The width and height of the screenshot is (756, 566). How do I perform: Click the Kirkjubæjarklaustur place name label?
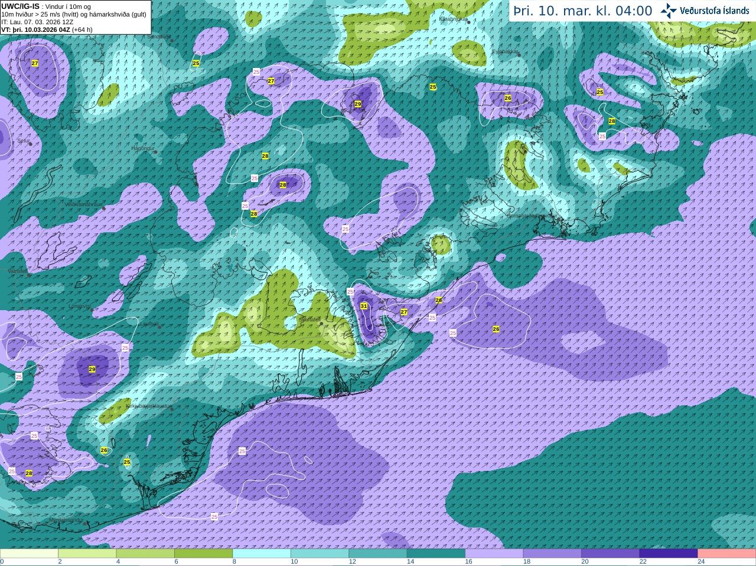point(149,406)
